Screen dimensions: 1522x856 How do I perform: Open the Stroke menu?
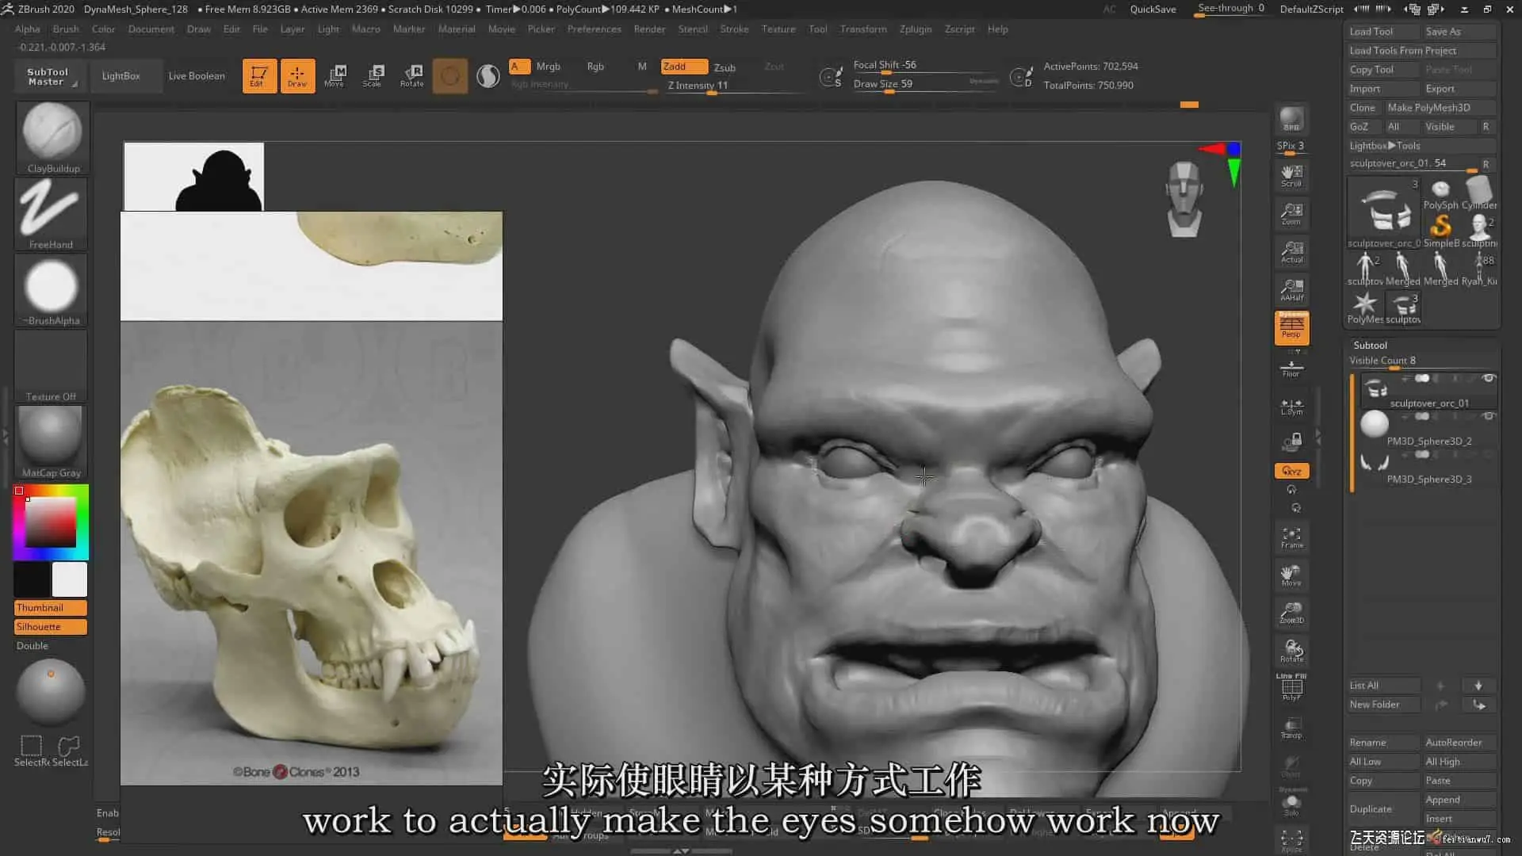[733, 29]
